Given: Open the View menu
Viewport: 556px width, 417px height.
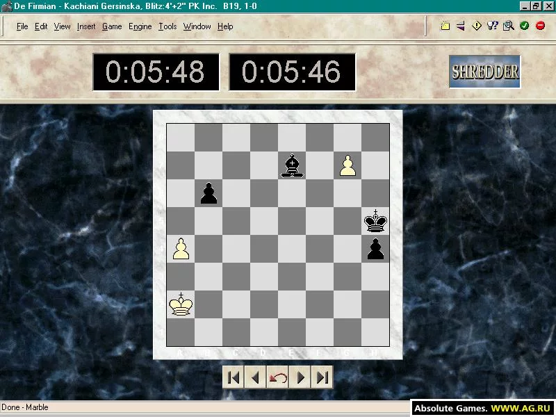Looking at the screenshot, I should tap(62, 26).
